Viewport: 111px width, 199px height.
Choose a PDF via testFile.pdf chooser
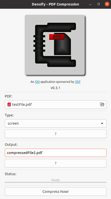click(x=55, y=105)
